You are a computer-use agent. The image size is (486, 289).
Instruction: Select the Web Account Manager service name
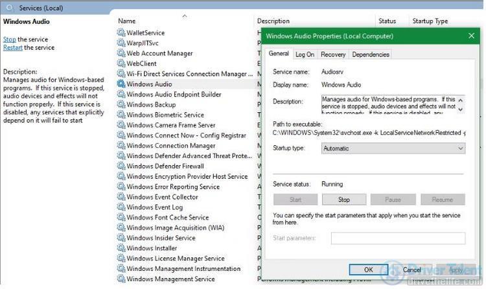[x=159, y=53]
